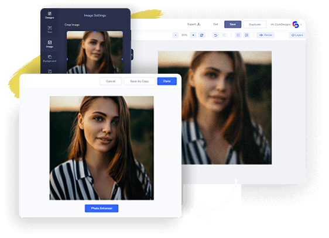Click the Photo Enhancer button

click(101, 208)
